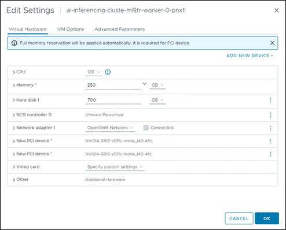The image size is (286, 230).
Task: Open OpenShift-Network selection dropdown
Action: click(110, 128)
